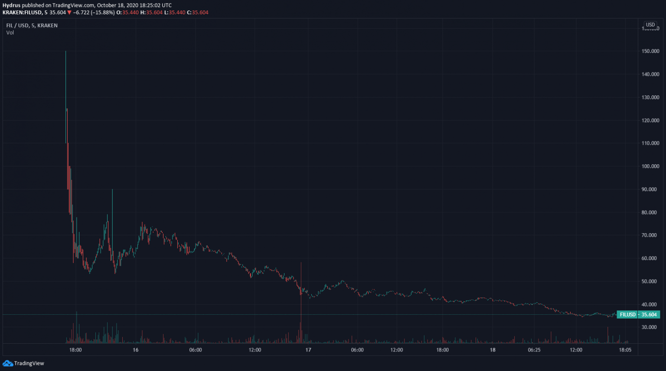The image size is (666, 371).
Task: Click the TradingView cloud logo icon
Action: pyautogui.click(x=7, y=363)
